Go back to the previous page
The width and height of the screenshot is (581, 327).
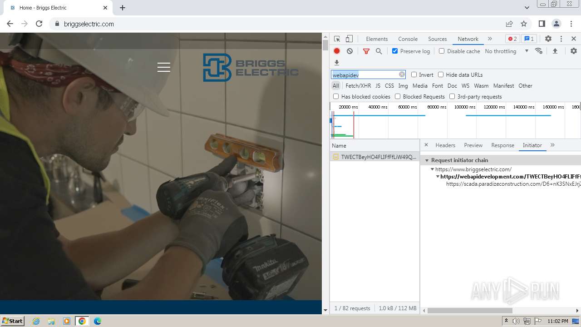10,24
